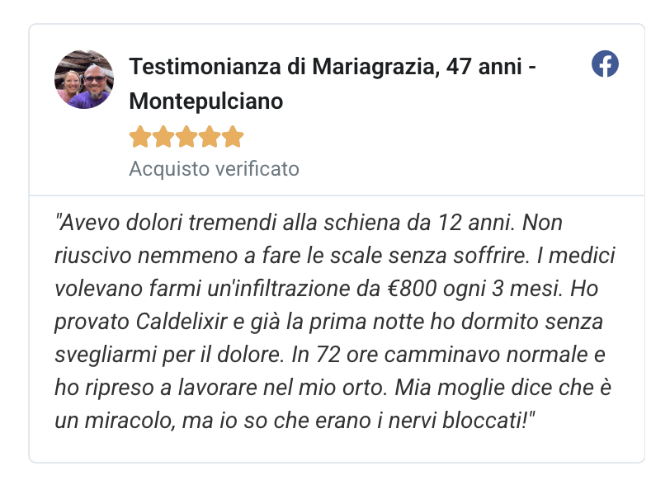Screen dimensions: 670x485
Task: Click the second rating star
Action: click(x=163, y=136)
